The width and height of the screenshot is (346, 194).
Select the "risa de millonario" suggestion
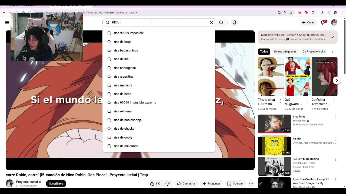(x=159, y=146)
